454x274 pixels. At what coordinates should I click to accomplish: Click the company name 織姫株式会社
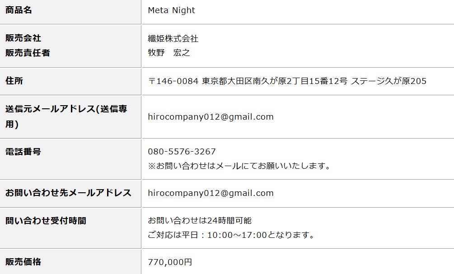coord(173,38)
